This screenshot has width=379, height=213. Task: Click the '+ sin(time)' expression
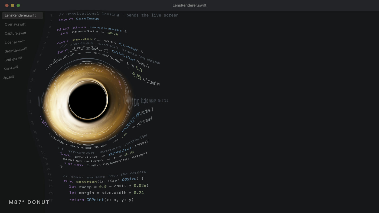(142, 122)
